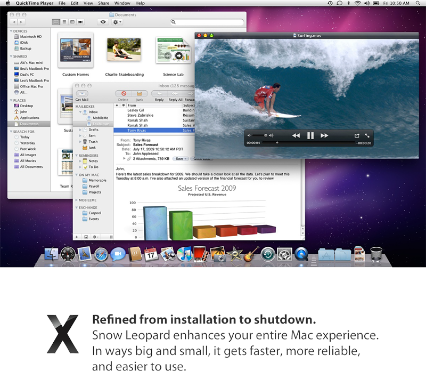Image resolution: width=426 pixels, height=371 pixels.
Task: Launch iMovie from the Dock
Action: 234,254
